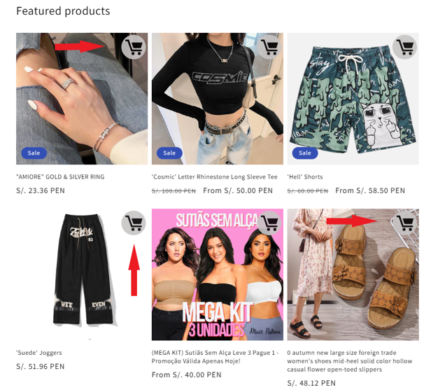Open the flower open-toed slippers title link

tap(350, 361)
